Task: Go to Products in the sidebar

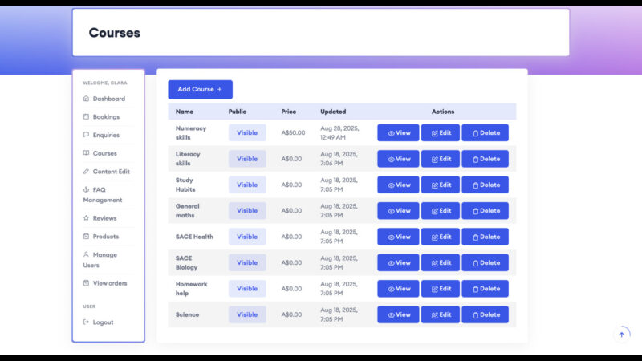Action: pyautogui.click(x=101, y=236)
